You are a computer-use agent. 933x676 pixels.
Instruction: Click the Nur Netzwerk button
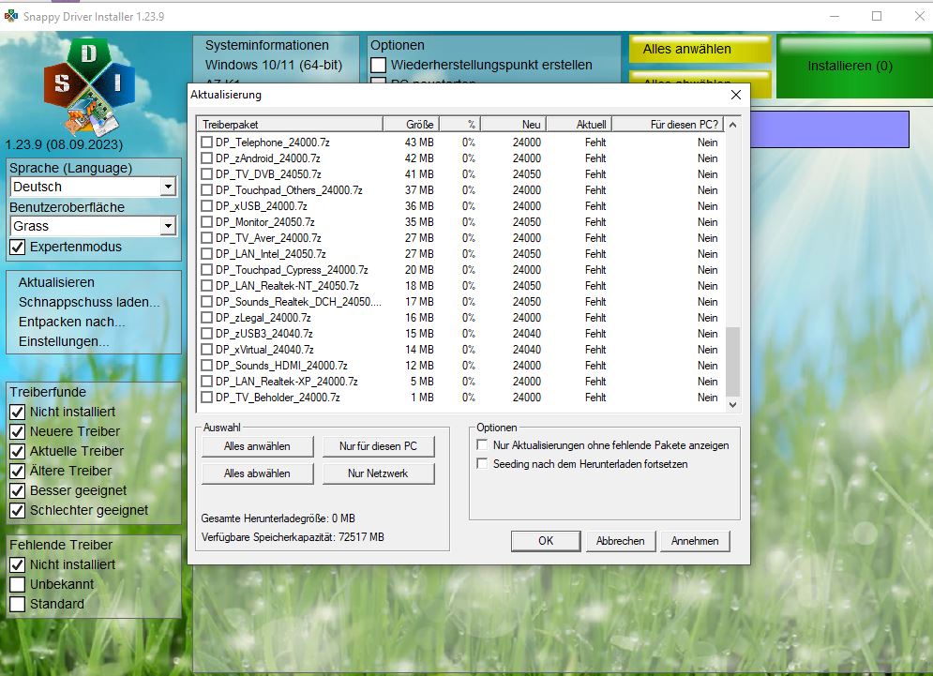[378, 473]
